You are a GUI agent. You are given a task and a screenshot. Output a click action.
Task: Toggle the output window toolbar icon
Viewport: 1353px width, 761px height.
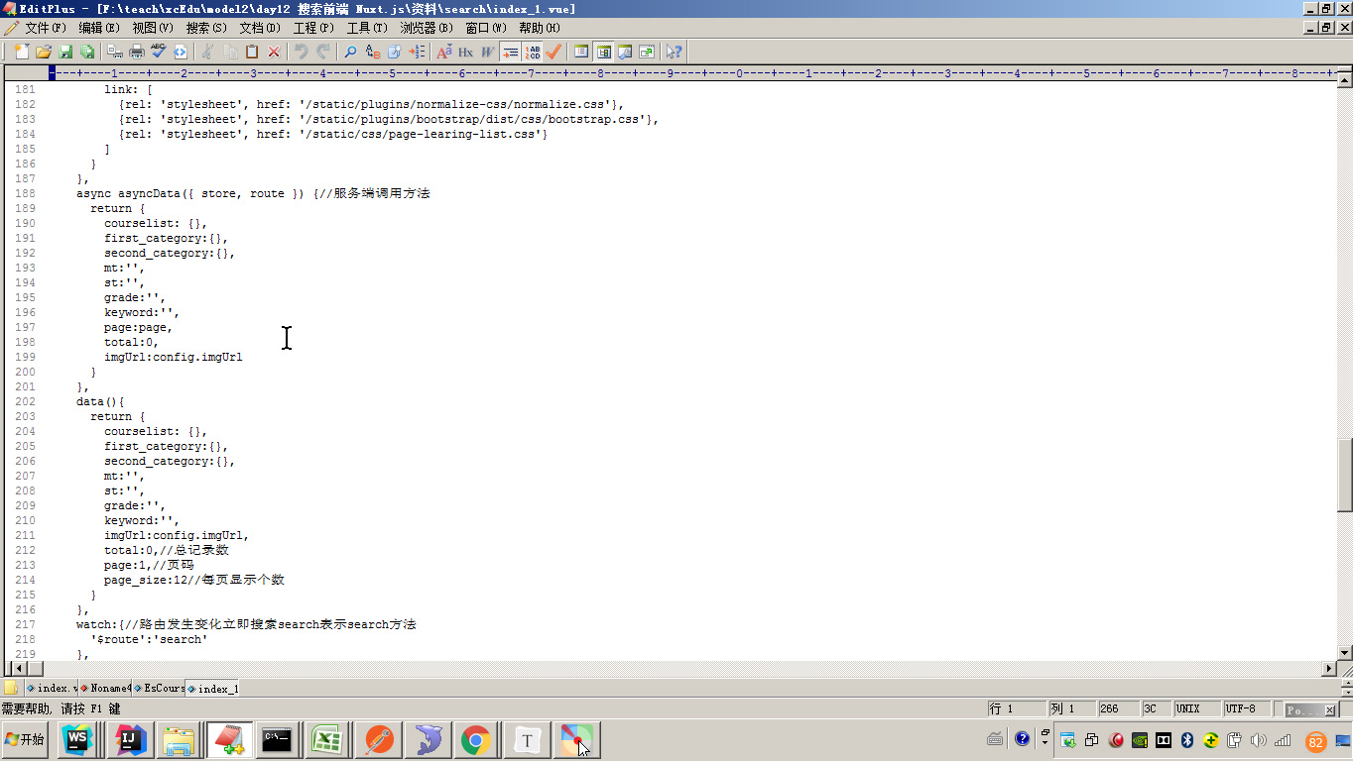[x=626, y=52]
